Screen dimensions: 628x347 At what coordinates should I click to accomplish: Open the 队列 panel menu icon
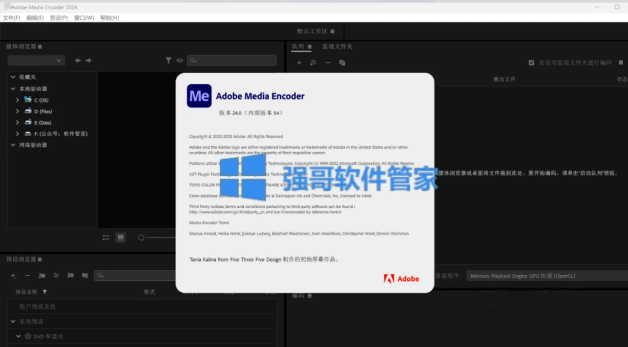(x=310, y=47)
